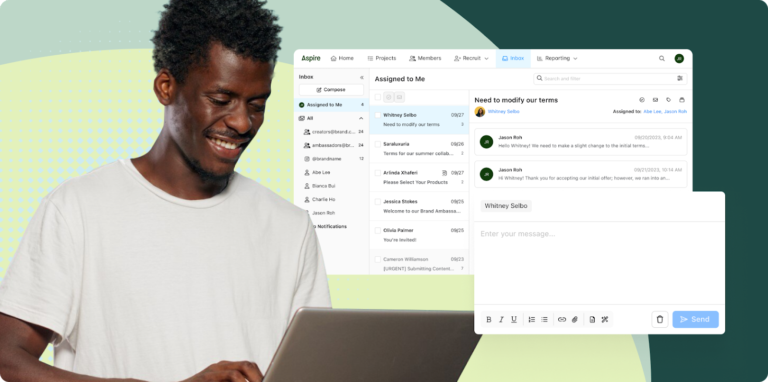Image resolution: width=768 pixels, height=382 pixels.
Task: Go to the Projects tab
Action: coord(382,59)
